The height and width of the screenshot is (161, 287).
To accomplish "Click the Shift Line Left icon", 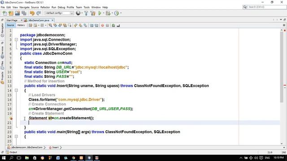I will click(91, 25).
